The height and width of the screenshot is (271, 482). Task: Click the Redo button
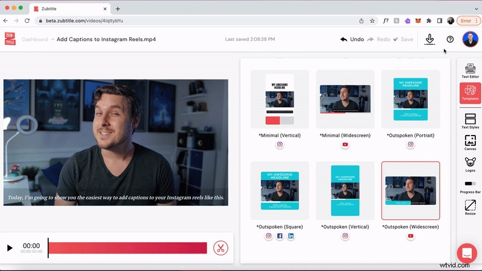(379, 39)
